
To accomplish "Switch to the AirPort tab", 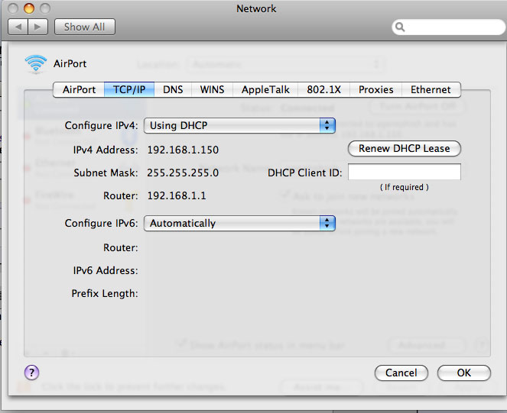I will [x=79, y=89].
